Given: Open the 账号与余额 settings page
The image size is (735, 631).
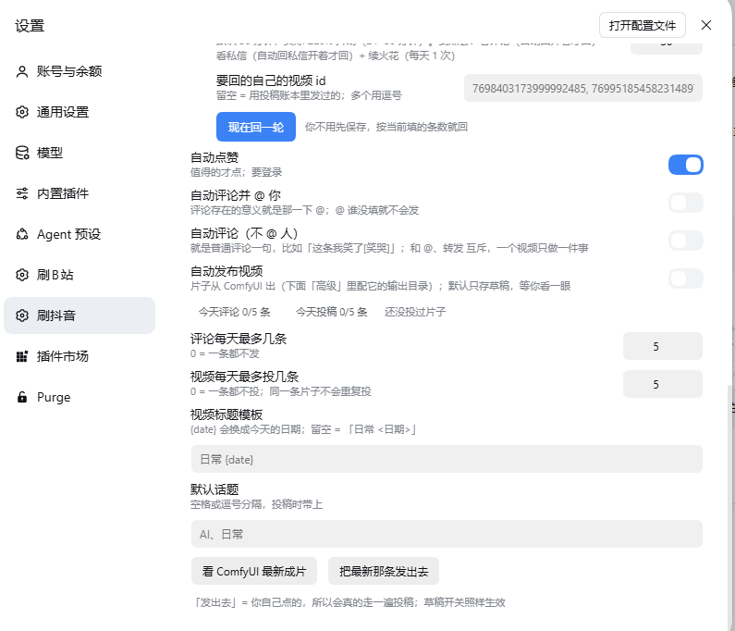Looking at the screenshot, I should point(80,71).
